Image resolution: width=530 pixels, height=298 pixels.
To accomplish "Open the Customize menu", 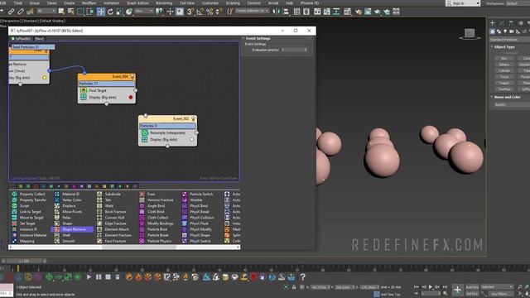I will [210, 3].
